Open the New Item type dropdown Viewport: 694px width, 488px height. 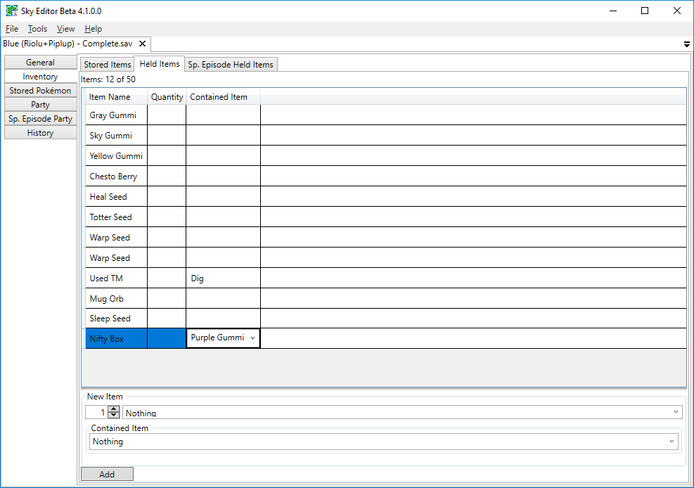[676, 412]
